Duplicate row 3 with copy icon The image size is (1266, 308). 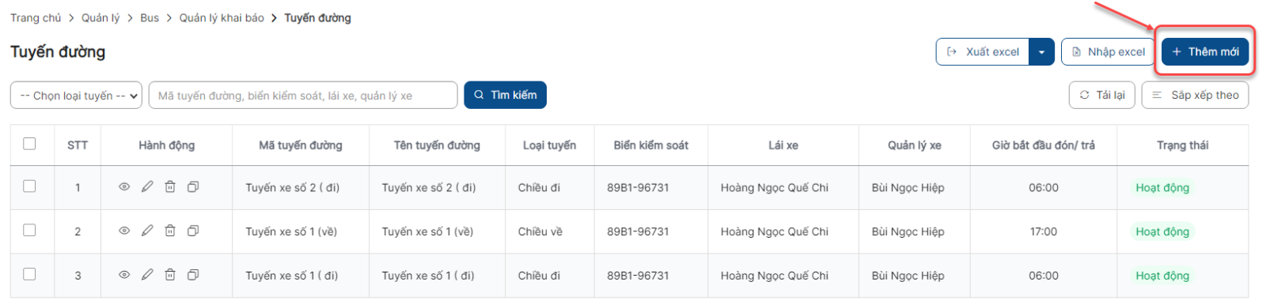pos(193,275)
